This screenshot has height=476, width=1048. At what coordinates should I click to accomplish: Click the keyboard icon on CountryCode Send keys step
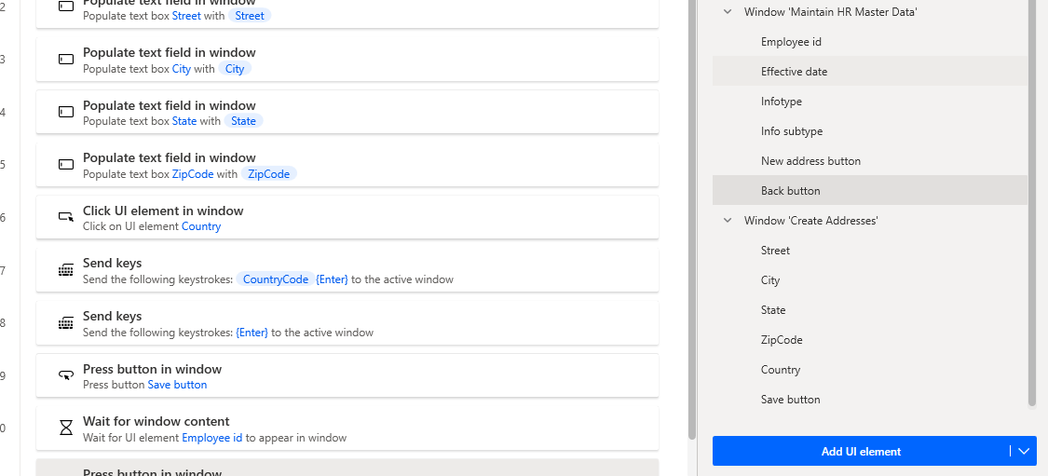pyautogui.click(x=66, y=270)
